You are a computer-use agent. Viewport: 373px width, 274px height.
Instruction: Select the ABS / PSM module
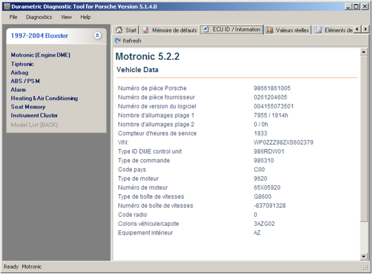(x=25, y=81)
